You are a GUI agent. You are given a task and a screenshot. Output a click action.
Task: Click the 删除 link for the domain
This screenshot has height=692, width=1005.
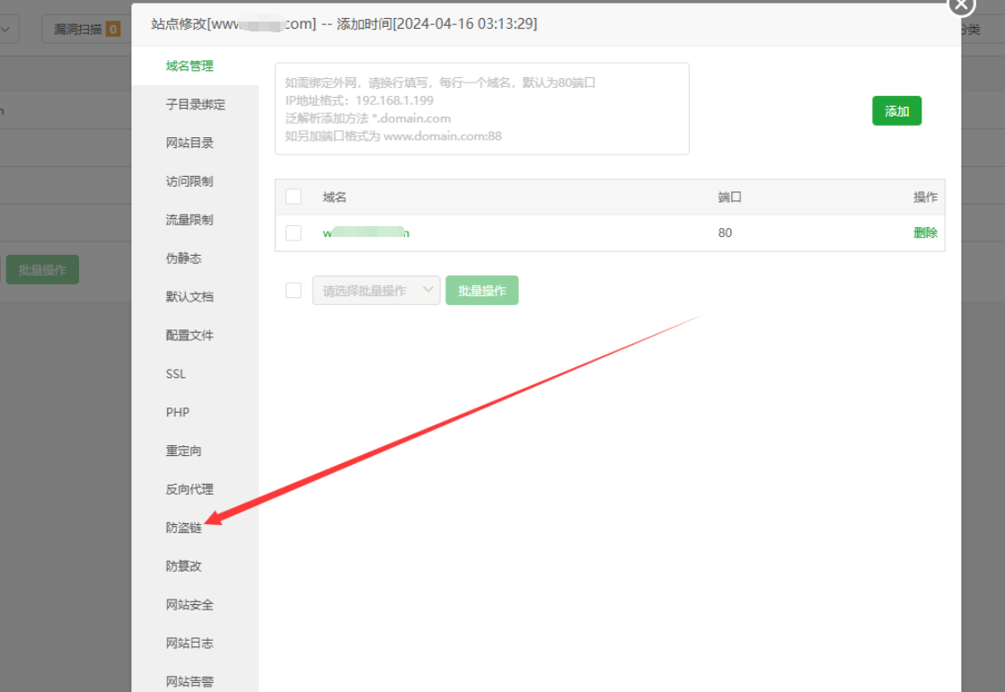pyautogui.click(x=926, y=232)
